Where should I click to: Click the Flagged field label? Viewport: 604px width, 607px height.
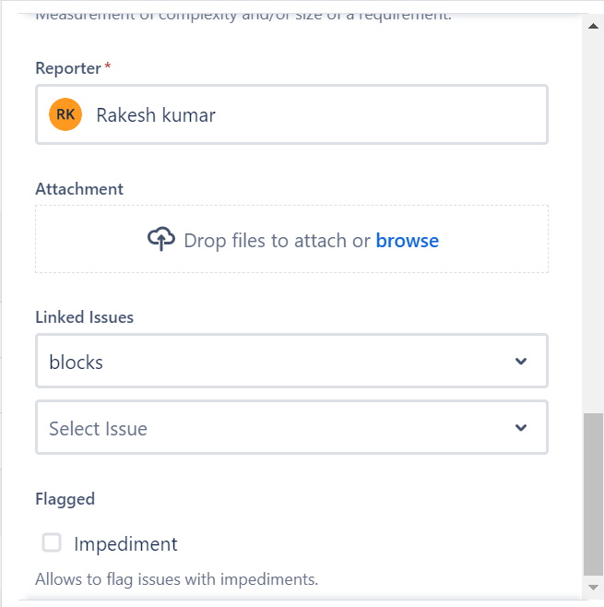[65, 499]
